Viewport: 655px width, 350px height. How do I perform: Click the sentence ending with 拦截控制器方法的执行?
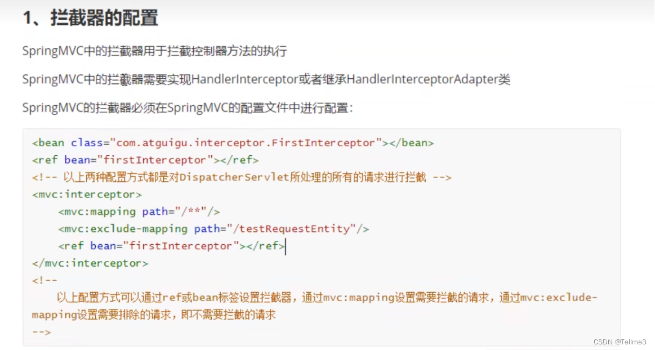(154, 51)
